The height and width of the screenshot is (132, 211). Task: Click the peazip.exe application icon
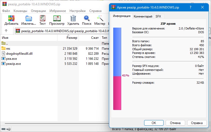[x=3, y=63]
